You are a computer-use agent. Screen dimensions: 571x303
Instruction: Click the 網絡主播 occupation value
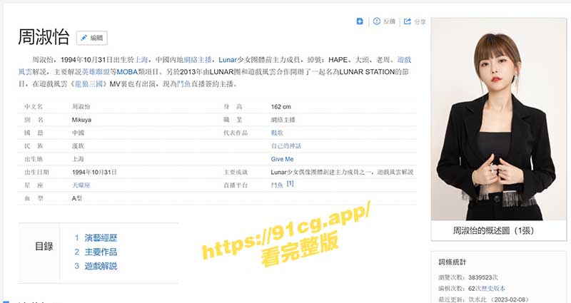[x=283, y=120]
